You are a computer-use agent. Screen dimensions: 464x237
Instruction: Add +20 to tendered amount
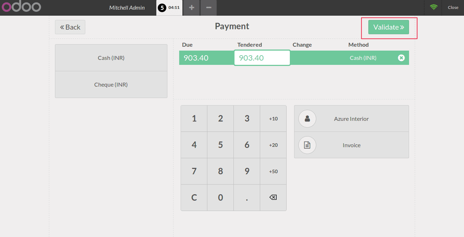(x=273, y=145)
